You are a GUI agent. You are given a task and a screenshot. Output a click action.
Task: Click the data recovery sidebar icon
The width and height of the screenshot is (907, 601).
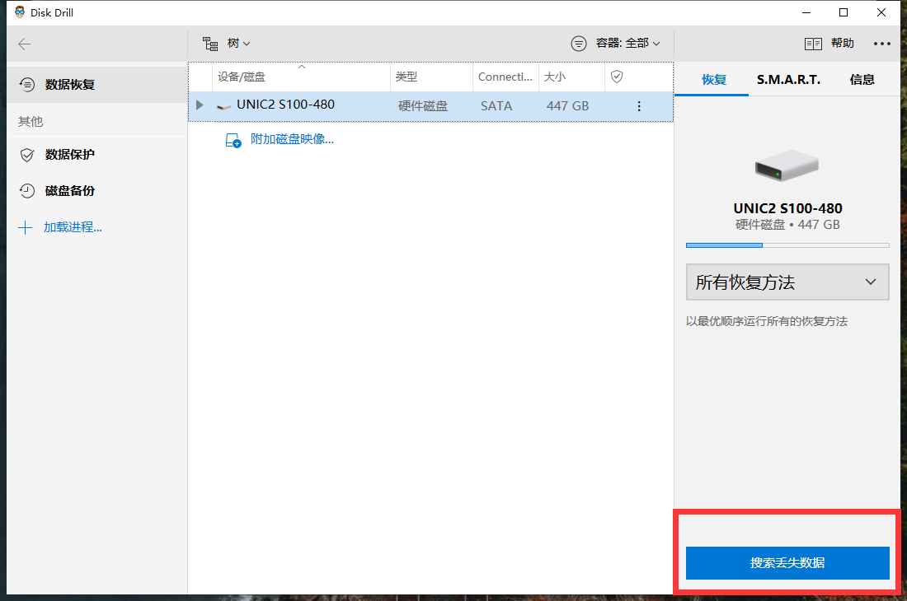coord(27,85)
